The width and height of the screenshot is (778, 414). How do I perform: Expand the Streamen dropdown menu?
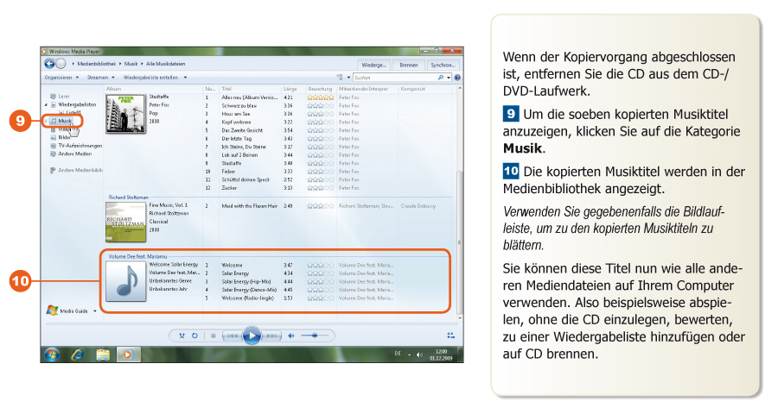[x=100, y=77]
